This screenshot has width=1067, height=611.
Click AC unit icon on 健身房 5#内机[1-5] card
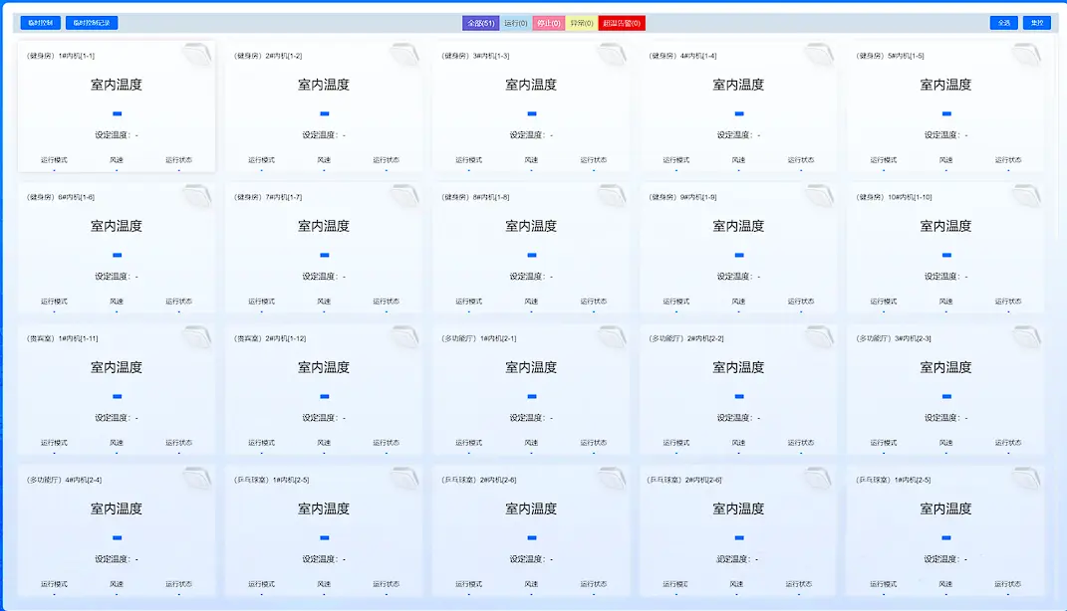tap(1027, 55)
